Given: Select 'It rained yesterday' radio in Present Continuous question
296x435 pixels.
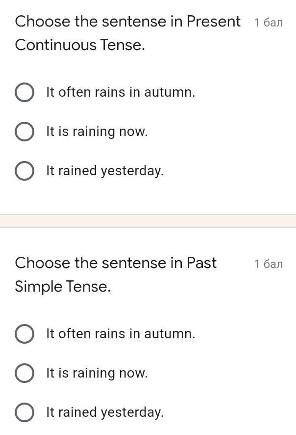Looking at the screenshot, I should coord(25,171).
